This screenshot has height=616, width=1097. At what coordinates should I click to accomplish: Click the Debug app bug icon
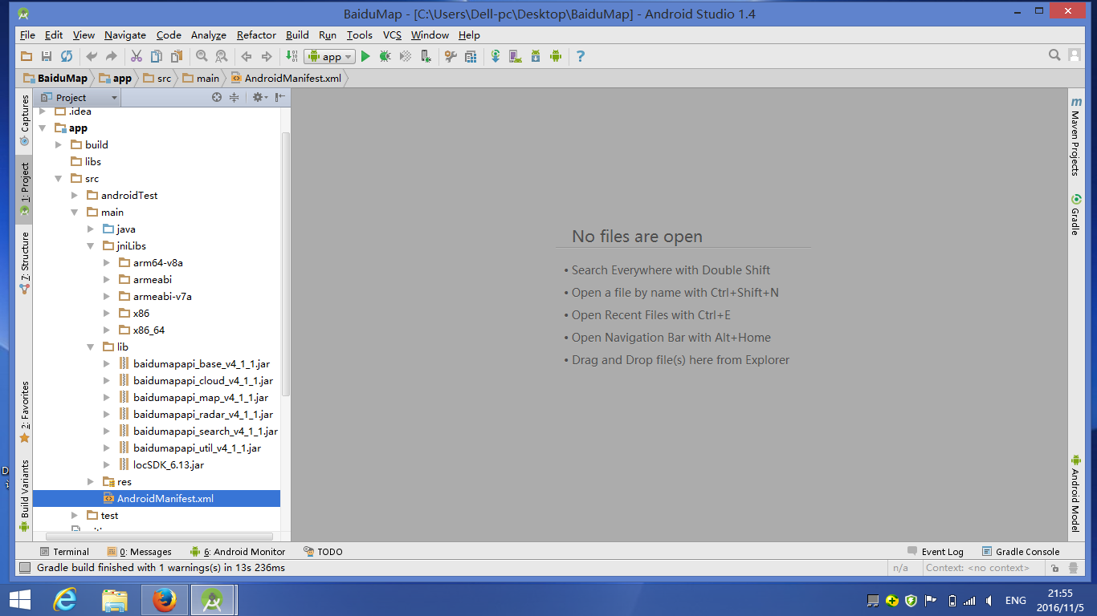click(x=385, y=56)
